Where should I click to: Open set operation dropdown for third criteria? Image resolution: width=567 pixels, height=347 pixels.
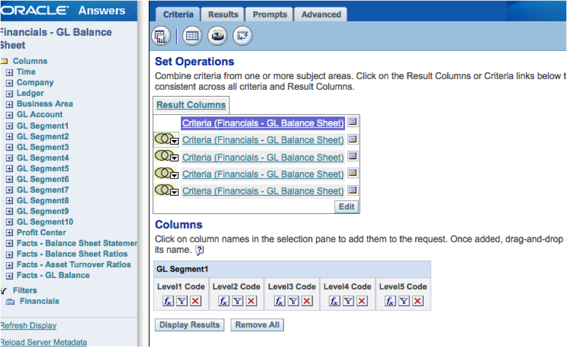(174, 158)
